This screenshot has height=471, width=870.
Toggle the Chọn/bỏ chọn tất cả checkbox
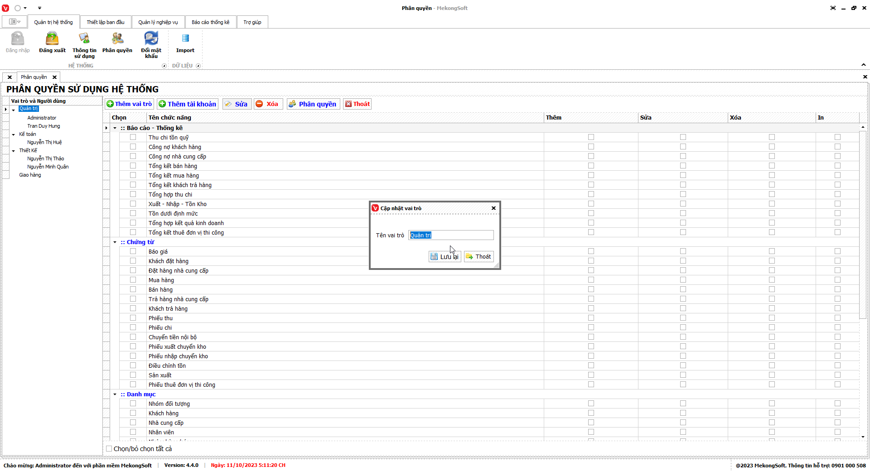click(109, 449)
